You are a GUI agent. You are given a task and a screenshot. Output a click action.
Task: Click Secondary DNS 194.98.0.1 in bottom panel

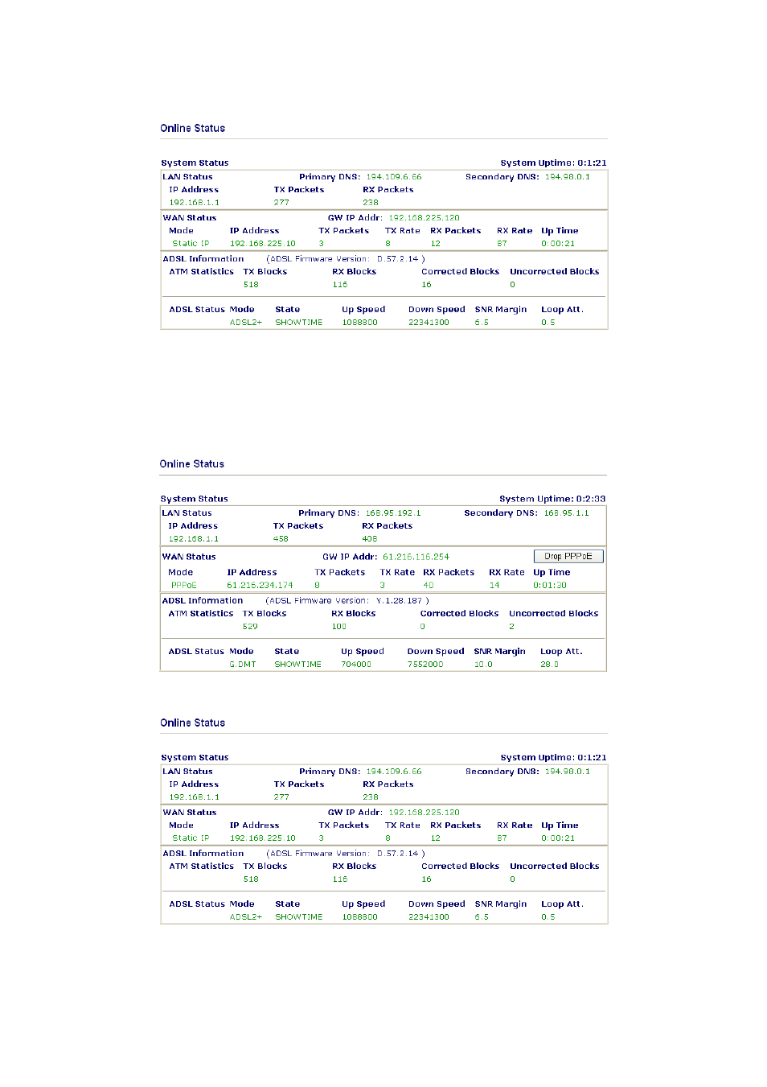(568, 772)
